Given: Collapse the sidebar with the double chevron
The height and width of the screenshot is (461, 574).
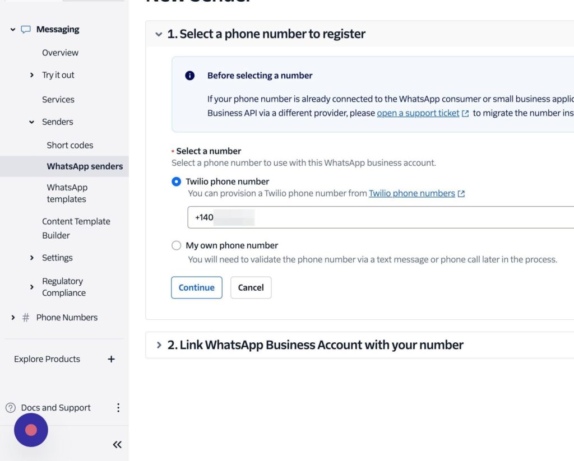Looking at the screenshot, I should 117,445.
